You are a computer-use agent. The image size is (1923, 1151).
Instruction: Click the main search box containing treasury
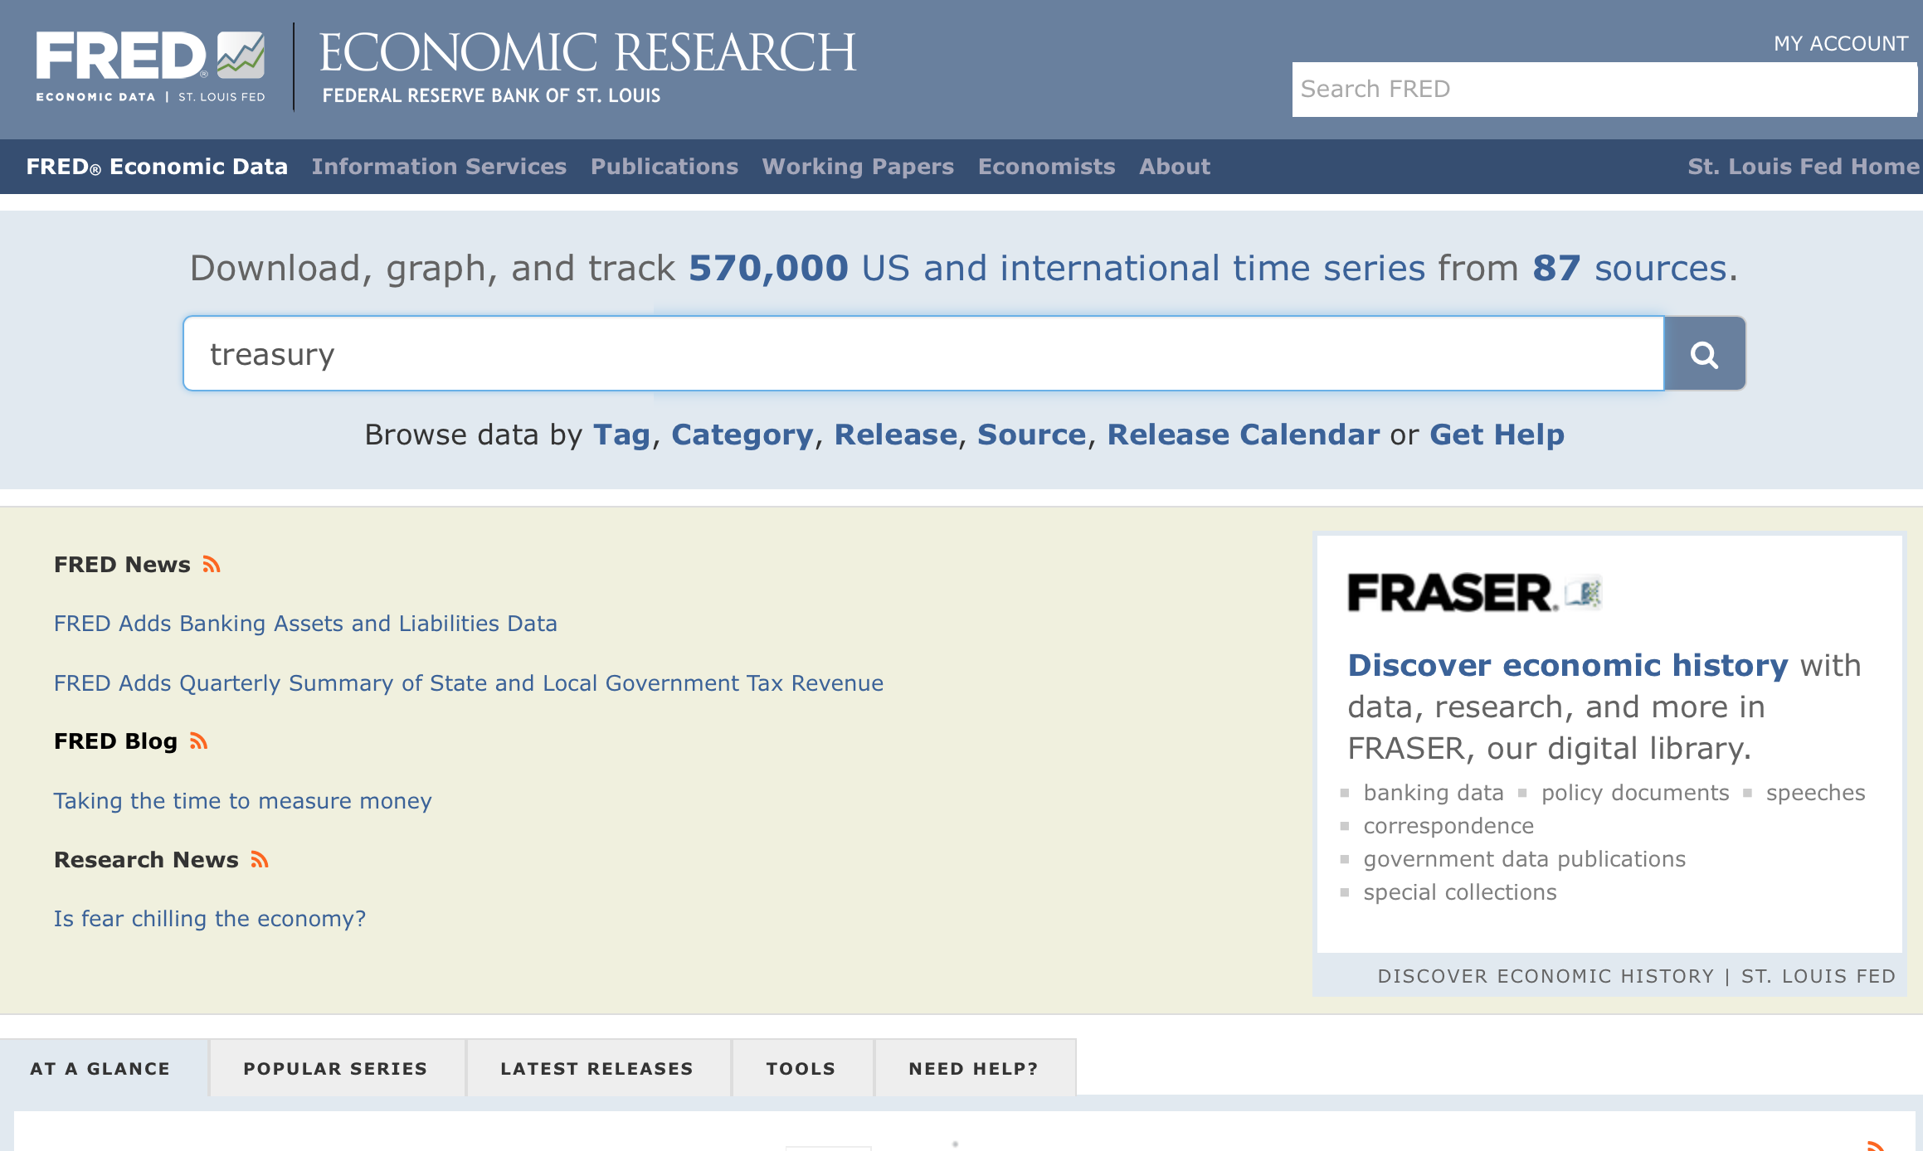[923, 354]
